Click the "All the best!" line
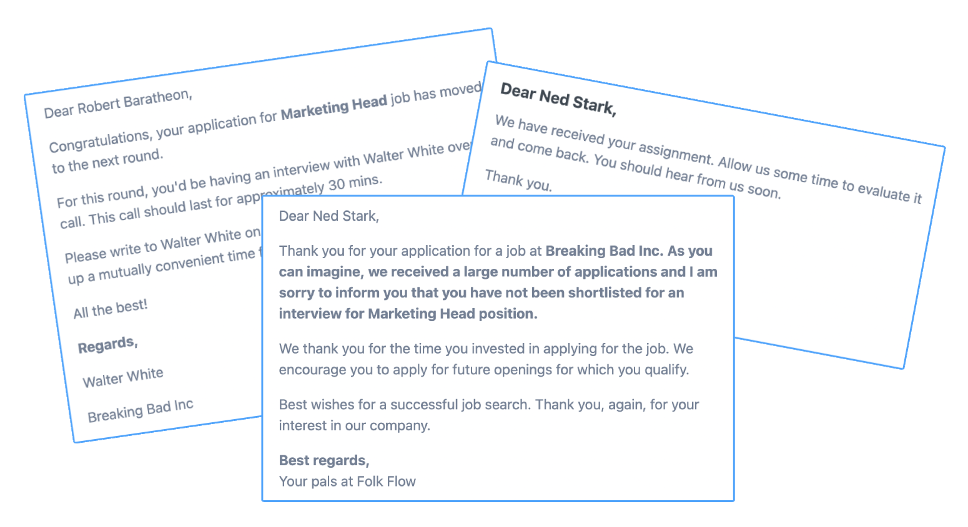 [110, 309]
